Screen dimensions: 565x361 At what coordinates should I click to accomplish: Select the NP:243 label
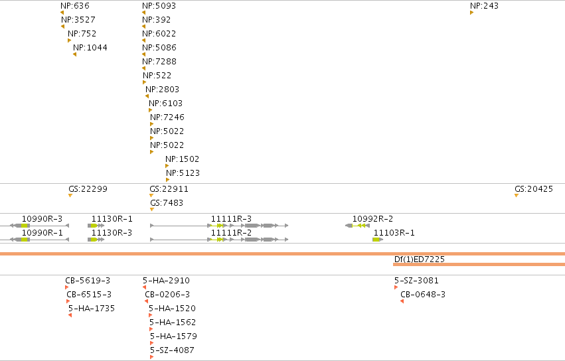pos(484,6)
